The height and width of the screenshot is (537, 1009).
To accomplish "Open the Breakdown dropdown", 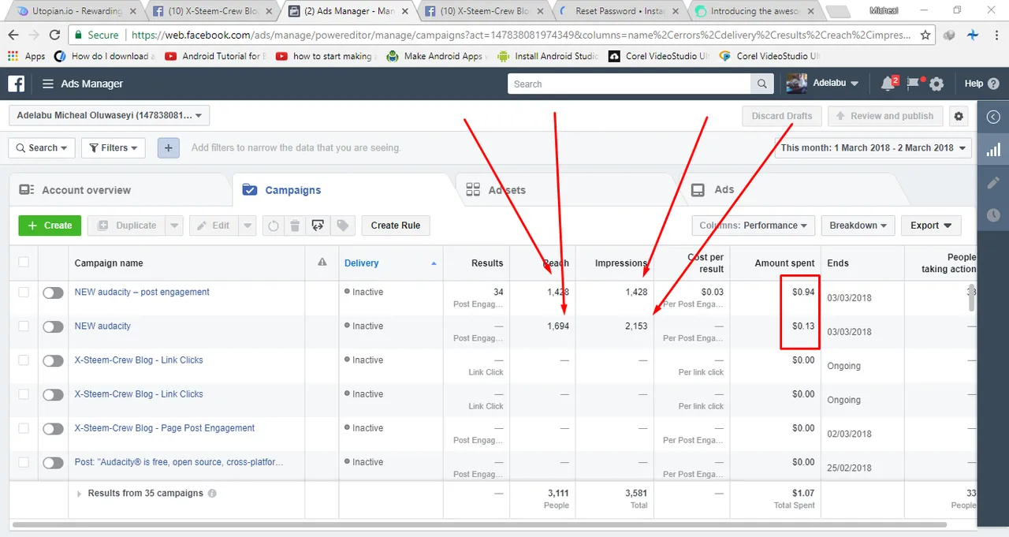I will (858, 226).
